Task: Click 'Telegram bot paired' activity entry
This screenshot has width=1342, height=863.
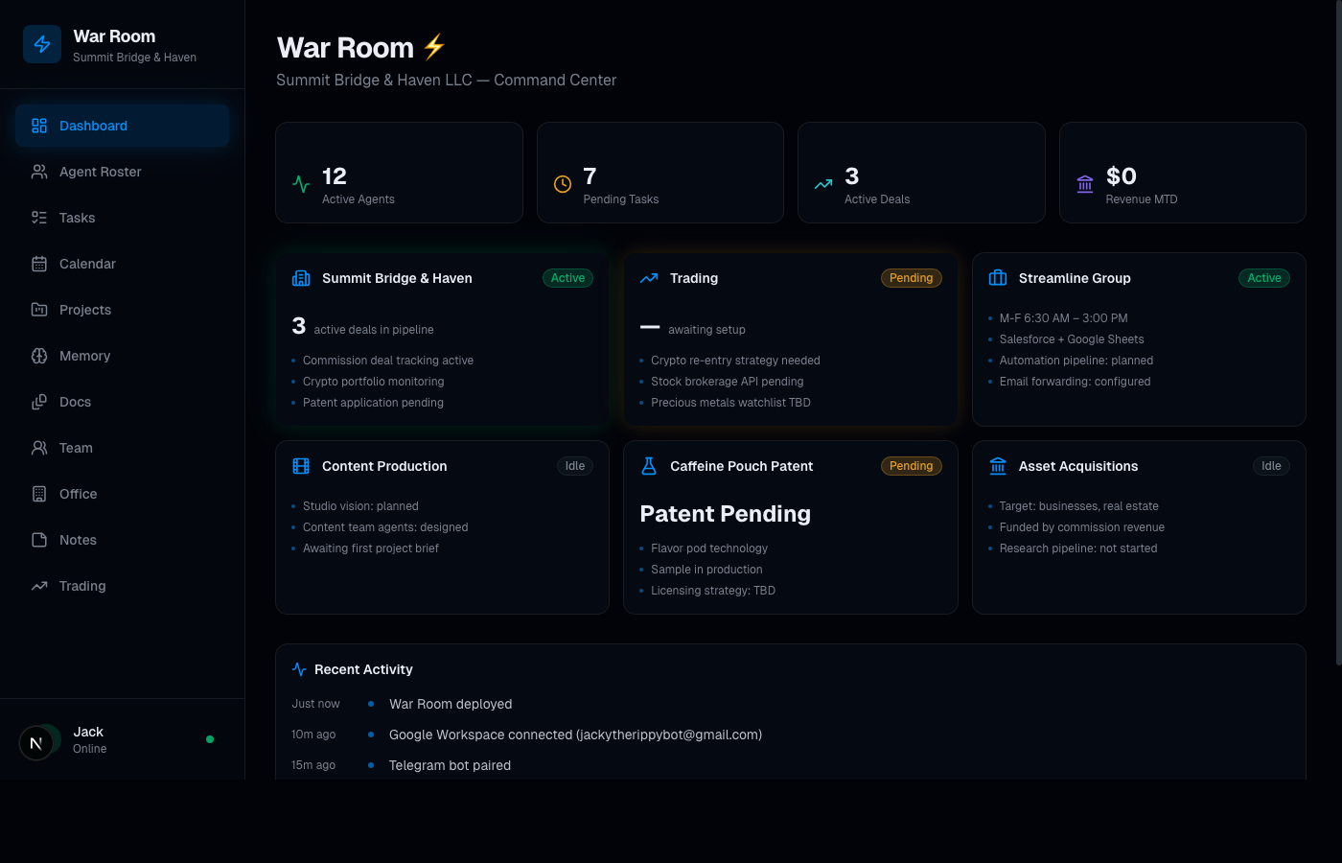Action: [x=450, y=765]
